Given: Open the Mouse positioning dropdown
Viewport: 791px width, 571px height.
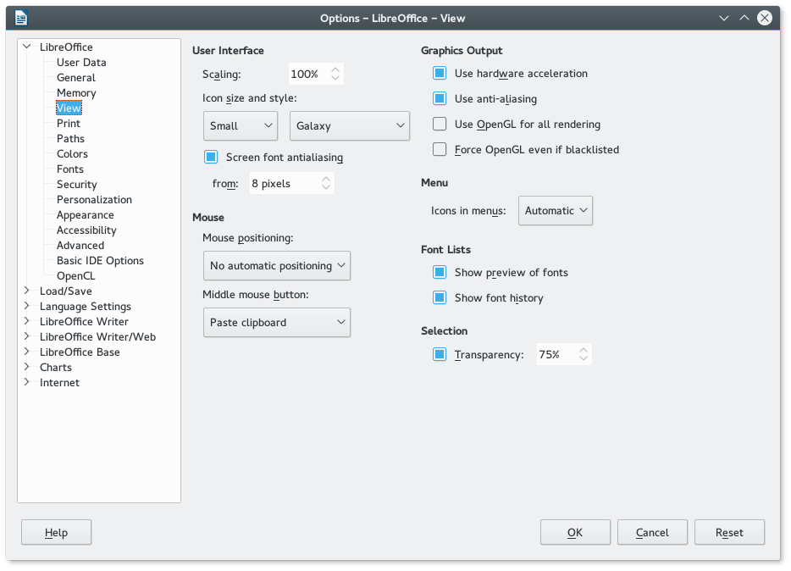Looking at the screenshot, I should 276,266.
